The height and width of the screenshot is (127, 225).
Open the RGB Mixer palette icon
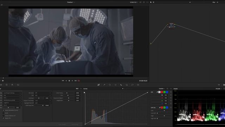click(12, 85)
